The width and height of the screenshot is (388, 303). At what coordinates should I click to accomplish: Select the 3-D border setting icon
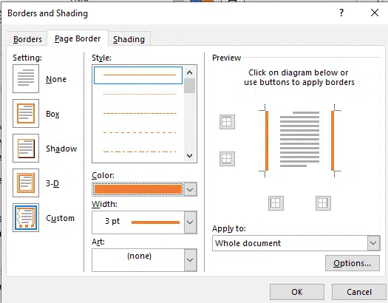tap(26, 183)
